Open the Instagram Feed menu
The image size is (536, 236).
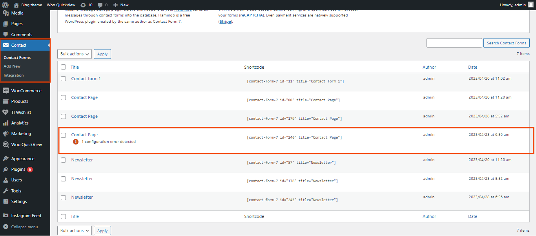(26, 216)
